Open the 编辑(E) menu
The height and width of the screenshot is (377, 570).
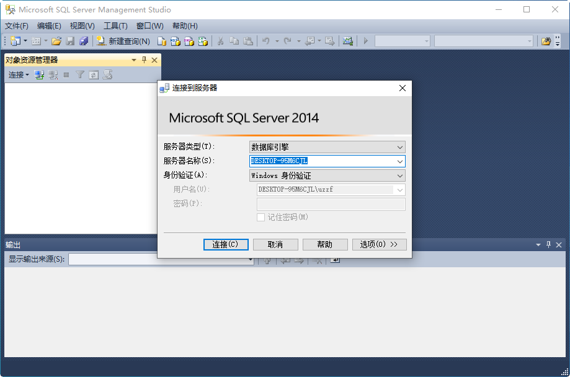(x=49, y=26)
